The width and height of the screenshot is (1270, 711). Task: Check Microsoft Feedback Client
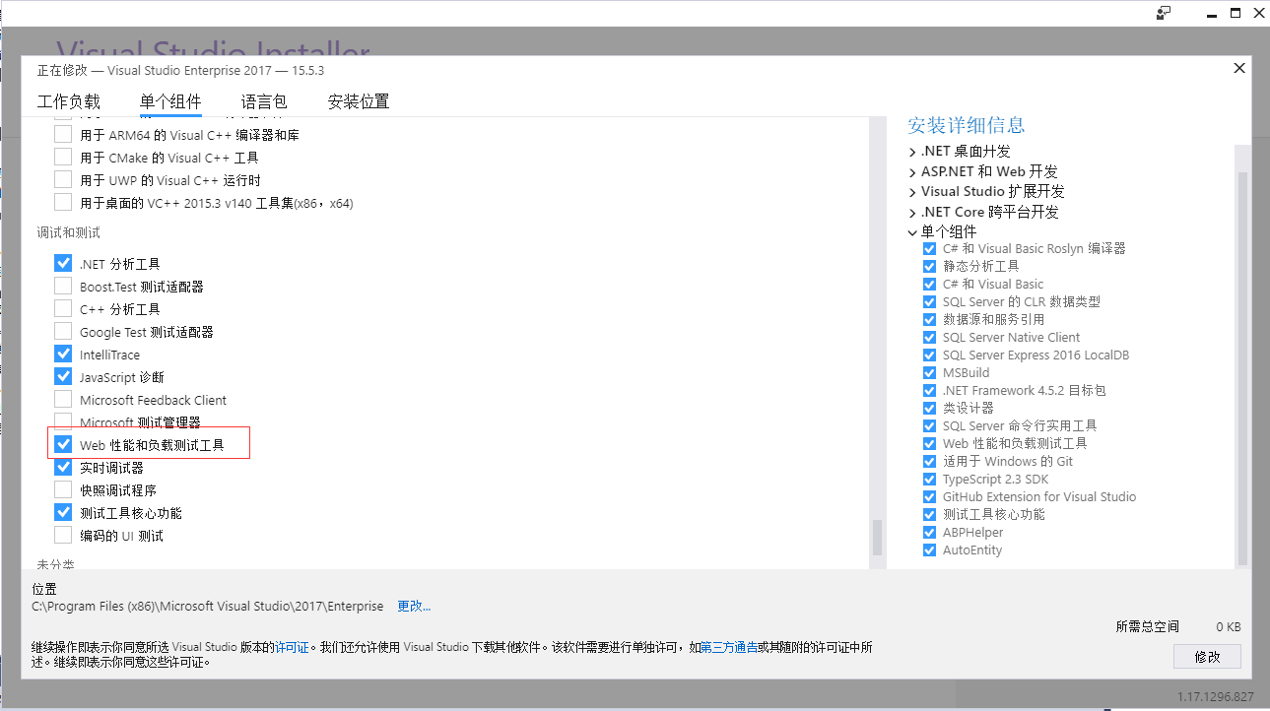coord(63,400)
